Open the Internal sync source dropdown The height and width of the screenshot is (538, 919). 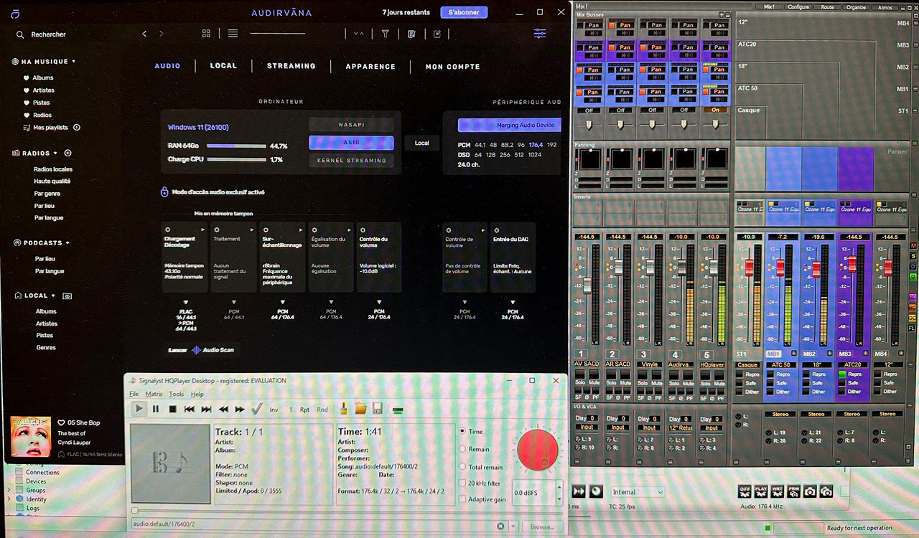[638, 492]
